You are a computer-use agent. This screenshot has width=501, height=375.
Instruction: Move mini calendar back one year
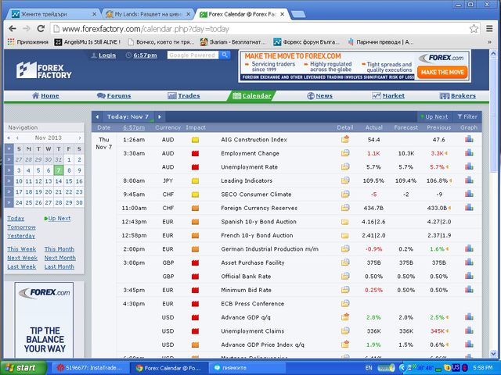click(9, 137)
